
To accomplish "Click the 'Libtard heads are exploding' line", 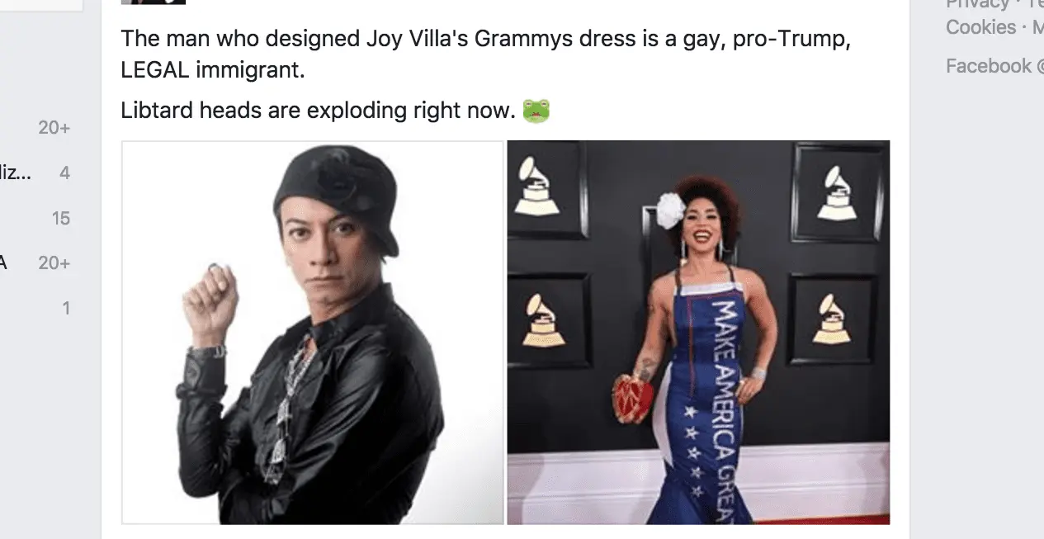I will [318, 111].
